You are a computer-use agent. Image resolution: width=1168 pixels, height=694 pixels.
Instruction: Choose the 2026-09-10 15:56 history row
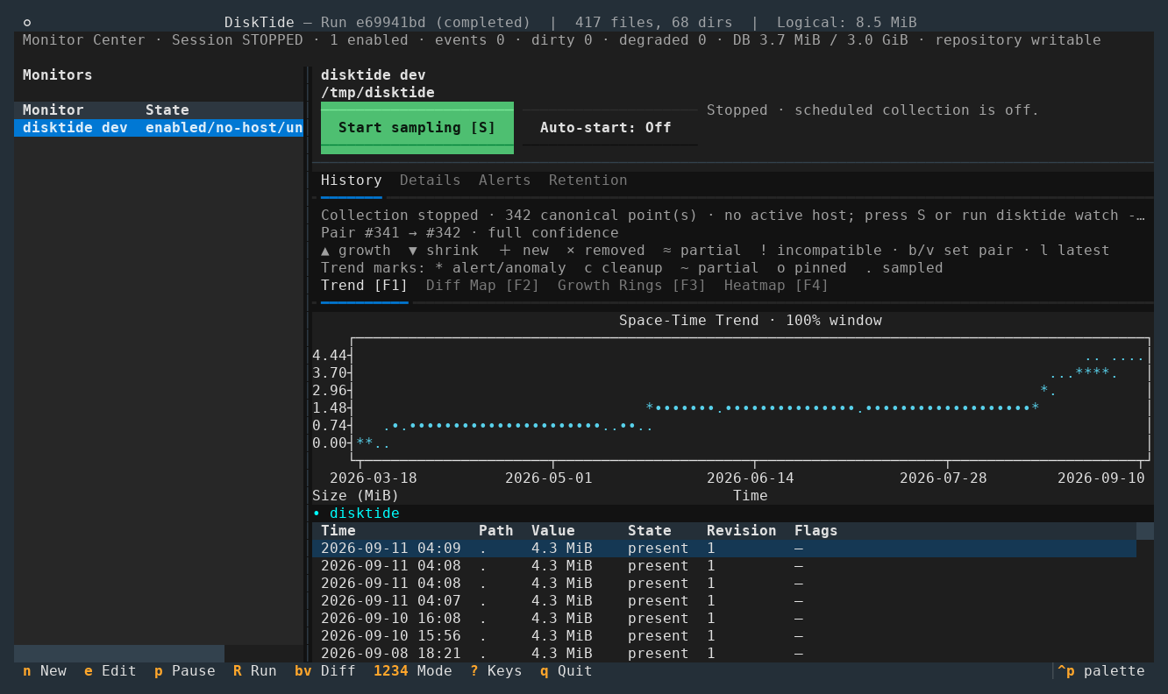(724, 636)
